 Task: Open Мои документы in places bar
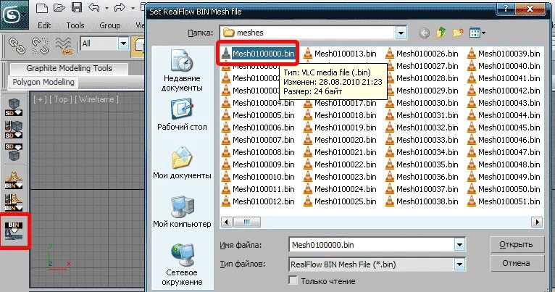182,164
